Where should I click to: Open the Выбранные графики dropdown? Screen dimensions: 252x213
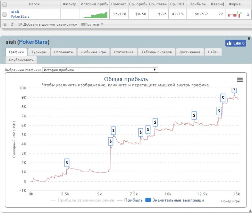[x=100, y=70]
